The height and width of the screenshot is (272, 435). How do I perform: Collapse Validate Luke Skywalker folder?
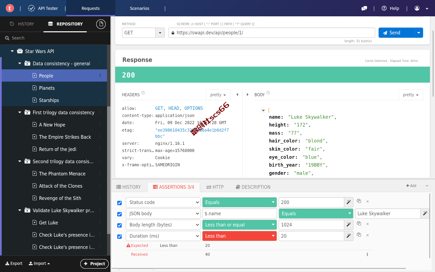(20, 210)
